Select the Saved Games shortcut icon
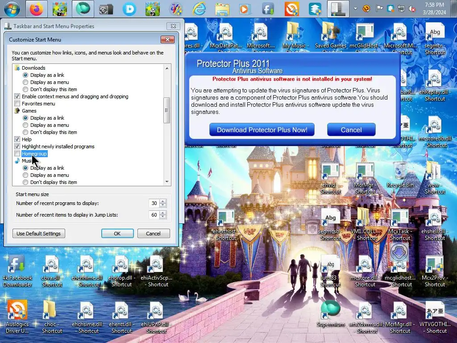The image size is (457, 343). [331, 36]
